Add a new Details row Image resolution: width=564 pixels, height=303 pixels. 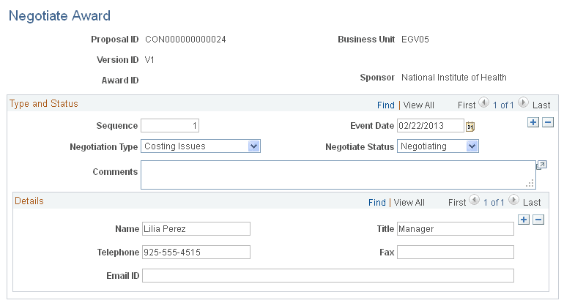pyautogui.click(x=523, y=219)
